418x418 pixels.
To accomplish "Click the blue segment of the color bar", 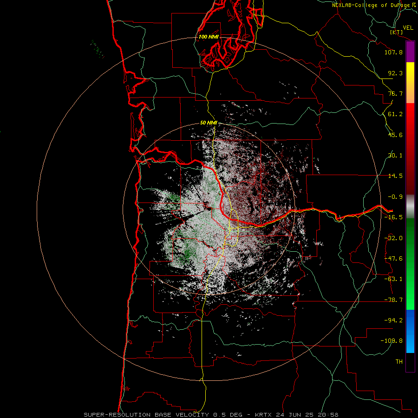I will click(x=410, y=331).
